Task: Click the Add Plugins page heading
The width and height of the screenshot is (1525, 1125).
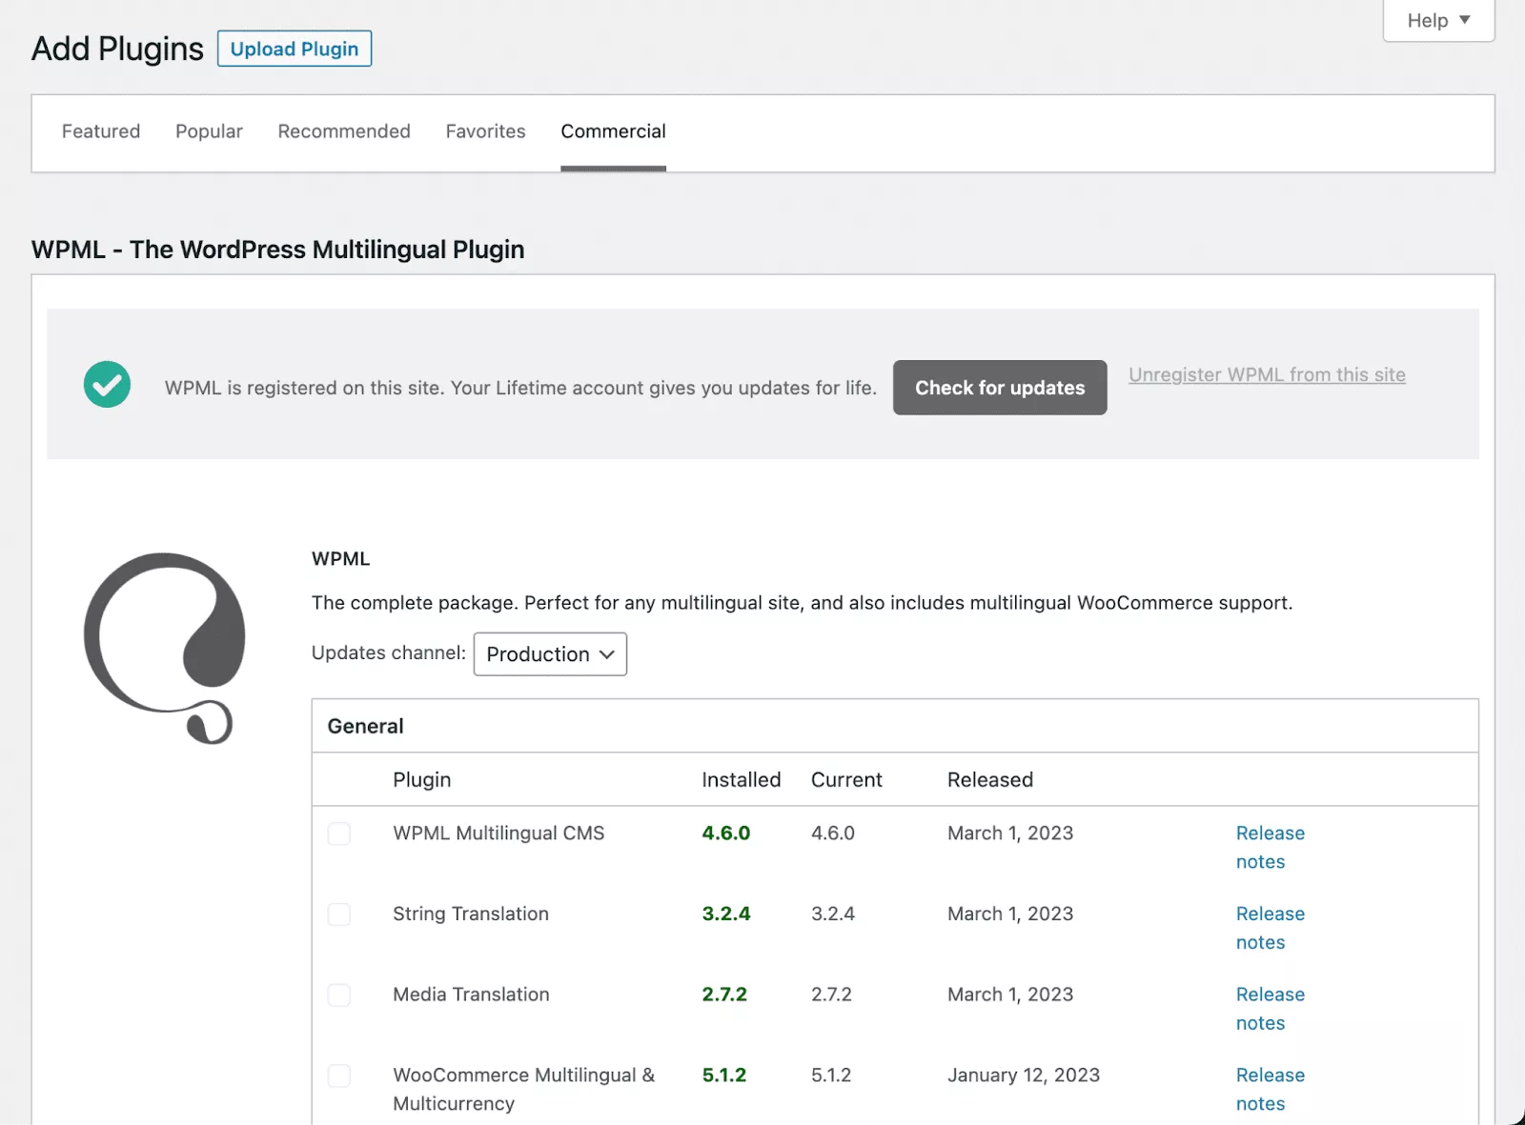Action: tap(117, 49)
